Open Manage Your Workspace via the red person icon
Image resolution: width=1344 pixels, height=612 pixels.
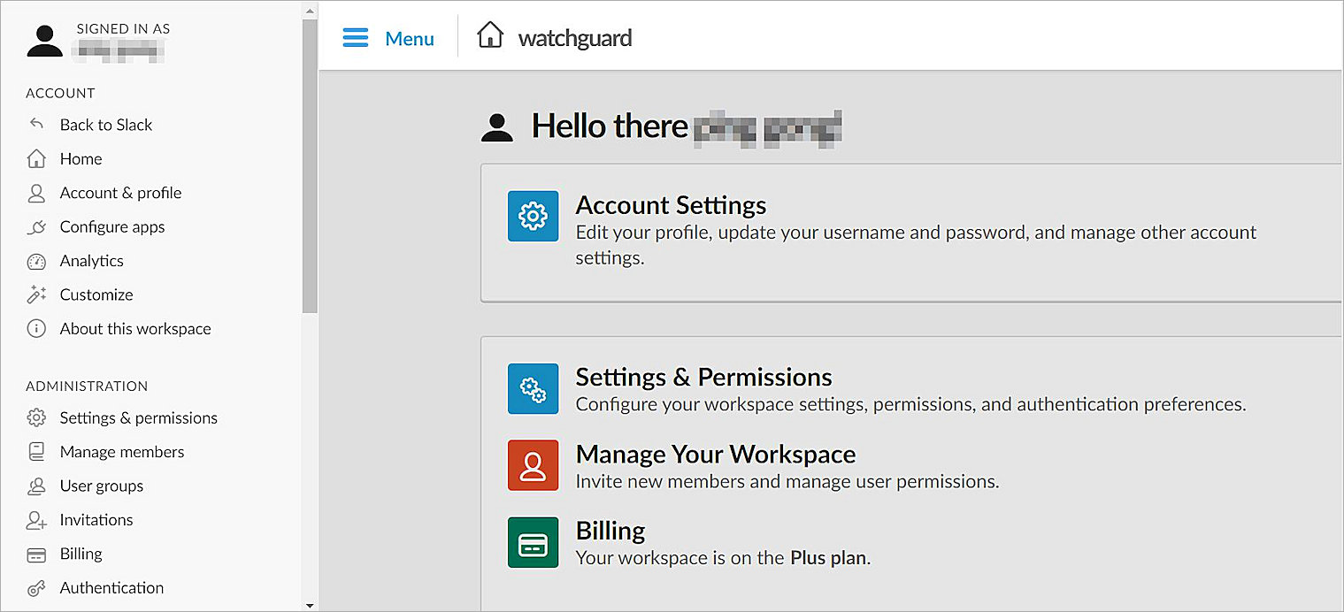coord(533,465)
